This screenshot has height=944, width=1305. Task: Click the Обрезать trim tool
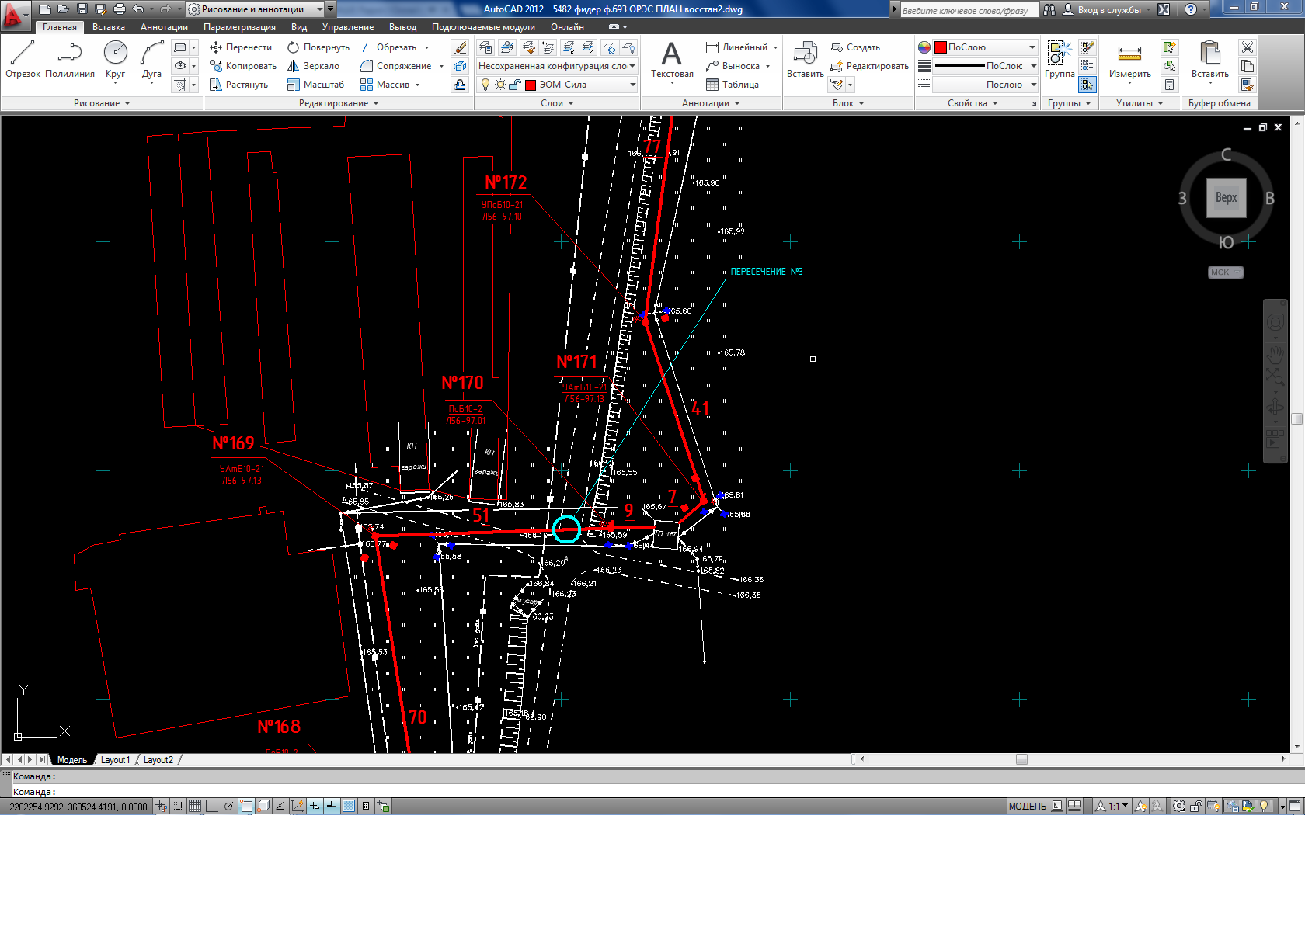click(x=388, y=47)
